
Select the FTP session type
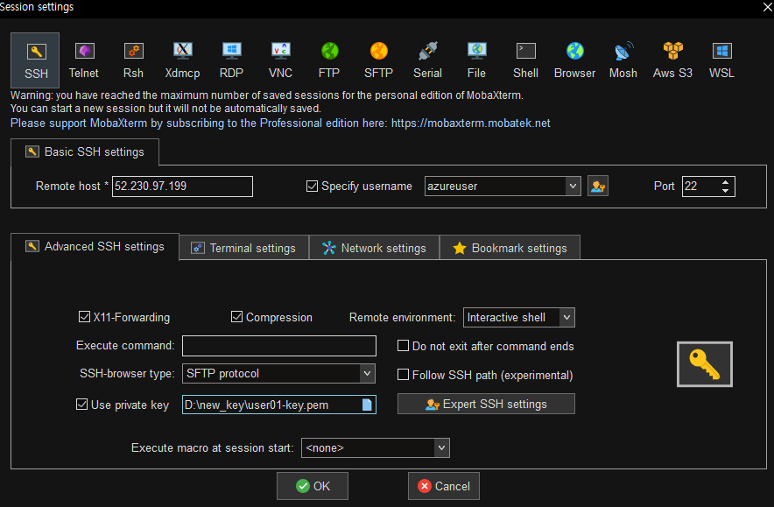[x=329, y=60]
